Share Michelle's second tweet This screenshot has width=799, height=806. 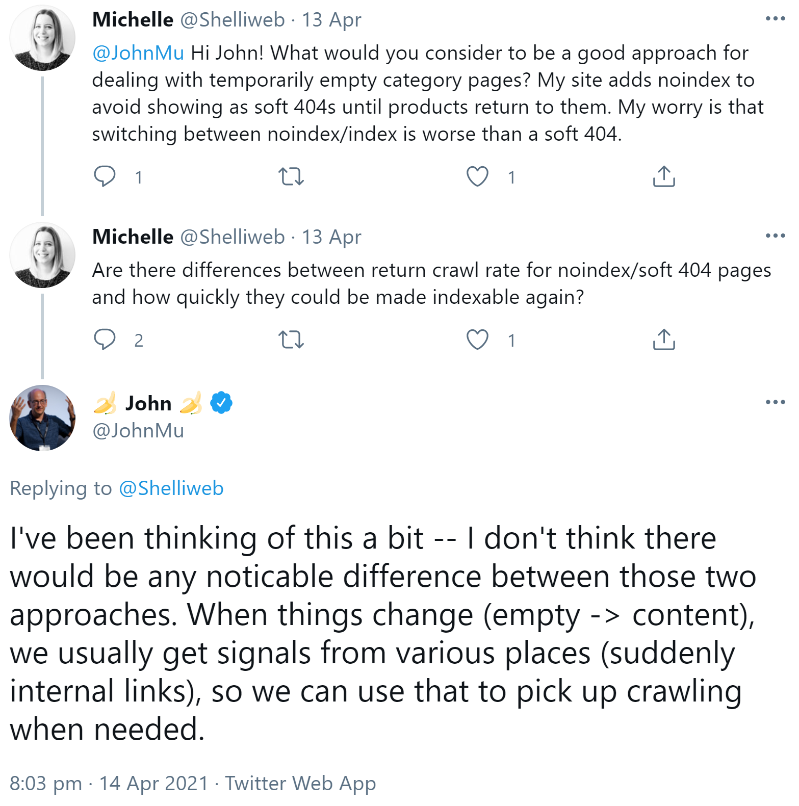663,340
